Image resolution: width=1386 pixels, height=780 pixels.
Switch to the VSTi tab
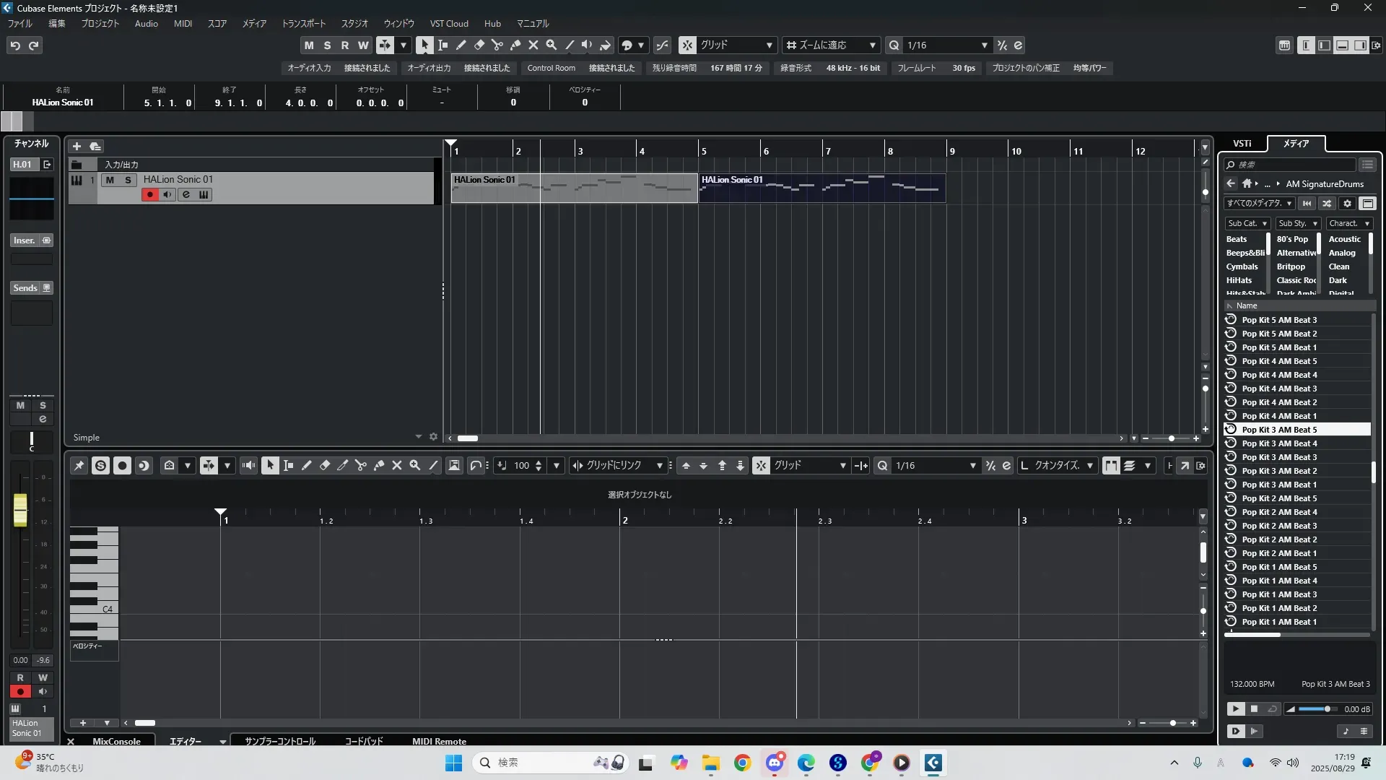(1242, 143)
